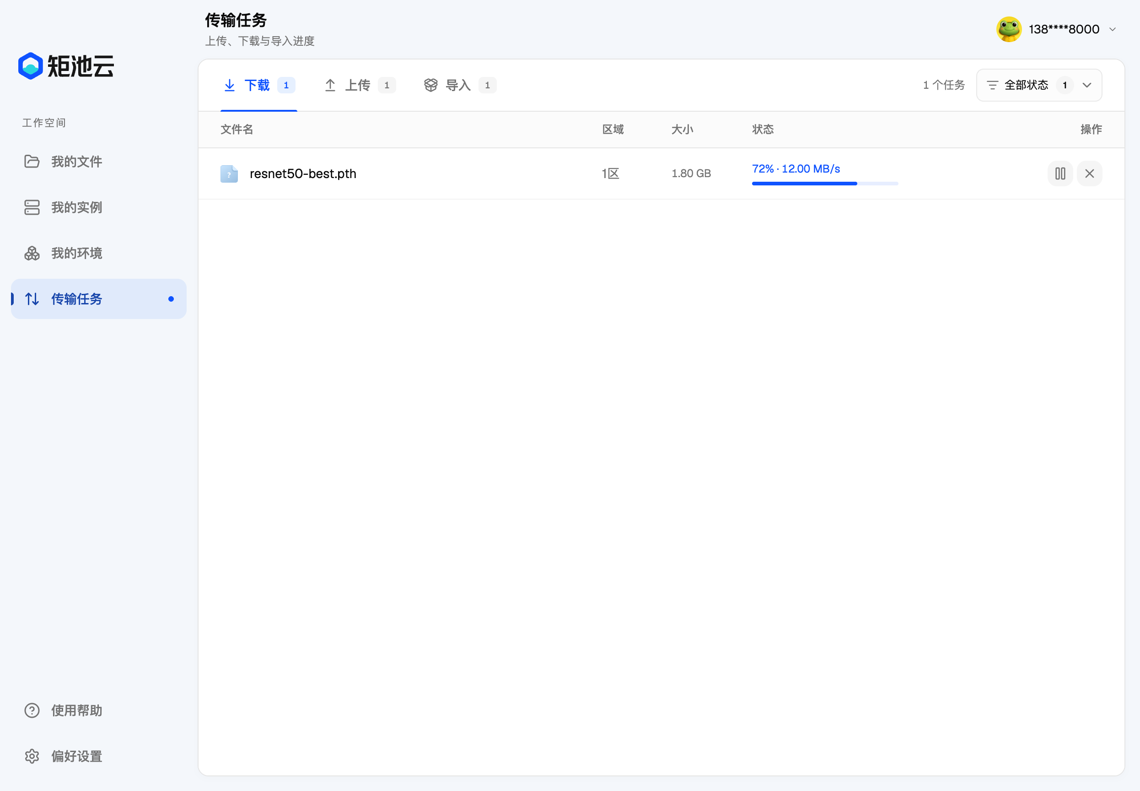Go to 我的实例 page
The width and height of the screenshot is (1140, 791).
point(98,207)
